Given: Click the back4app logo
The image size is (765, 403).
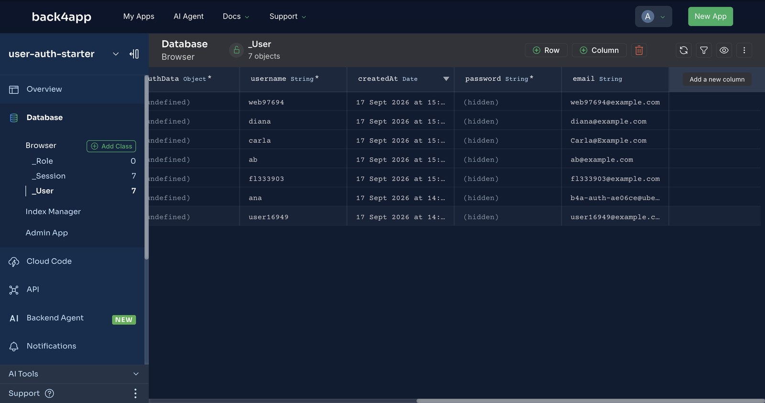Looking at the screenshot, I should point(62,17).
